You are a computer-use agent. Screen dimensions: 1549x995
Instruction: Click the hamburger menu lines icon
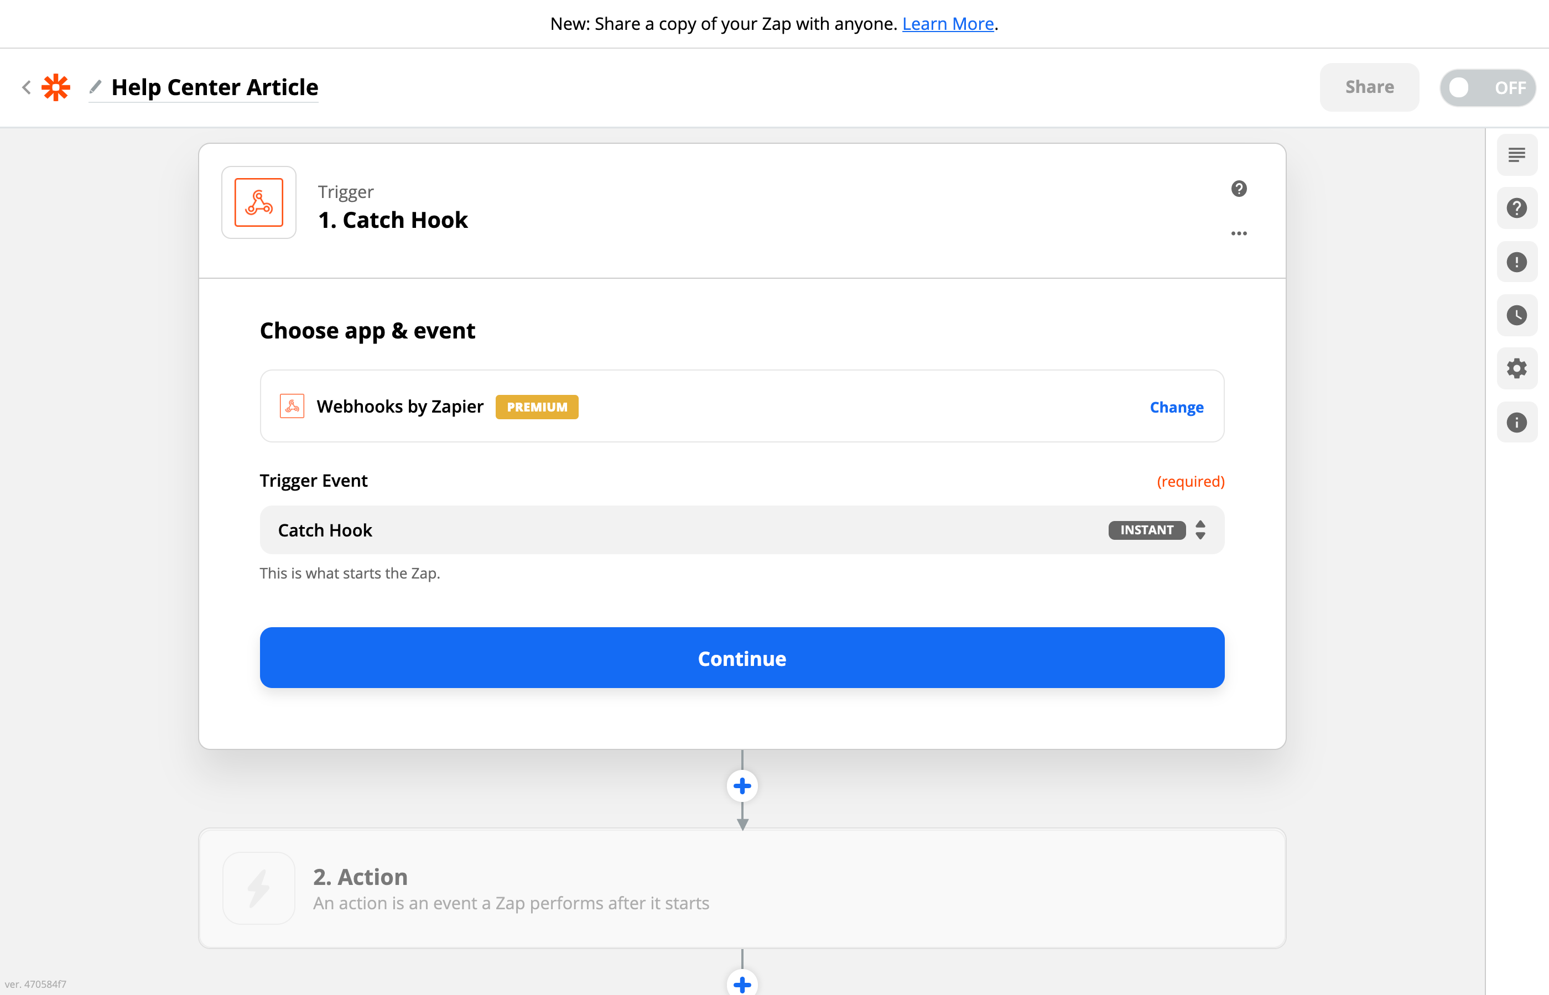[1516, 155]
